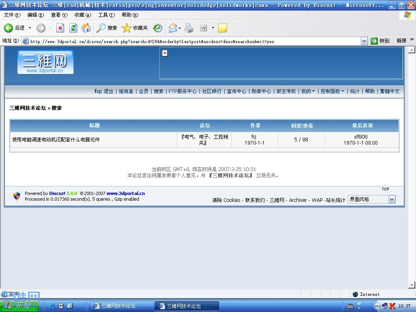
Task: Open the FTP服务中心 link
Action: 182,91
